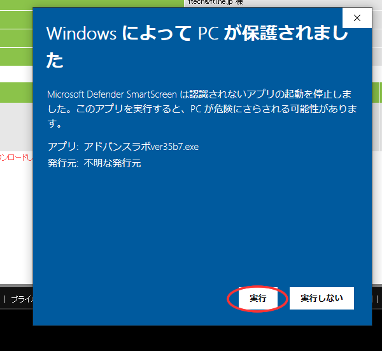Click the 実行 button
Image resolution: width=382 pixels, height=351 pixels.
(258, 298)
